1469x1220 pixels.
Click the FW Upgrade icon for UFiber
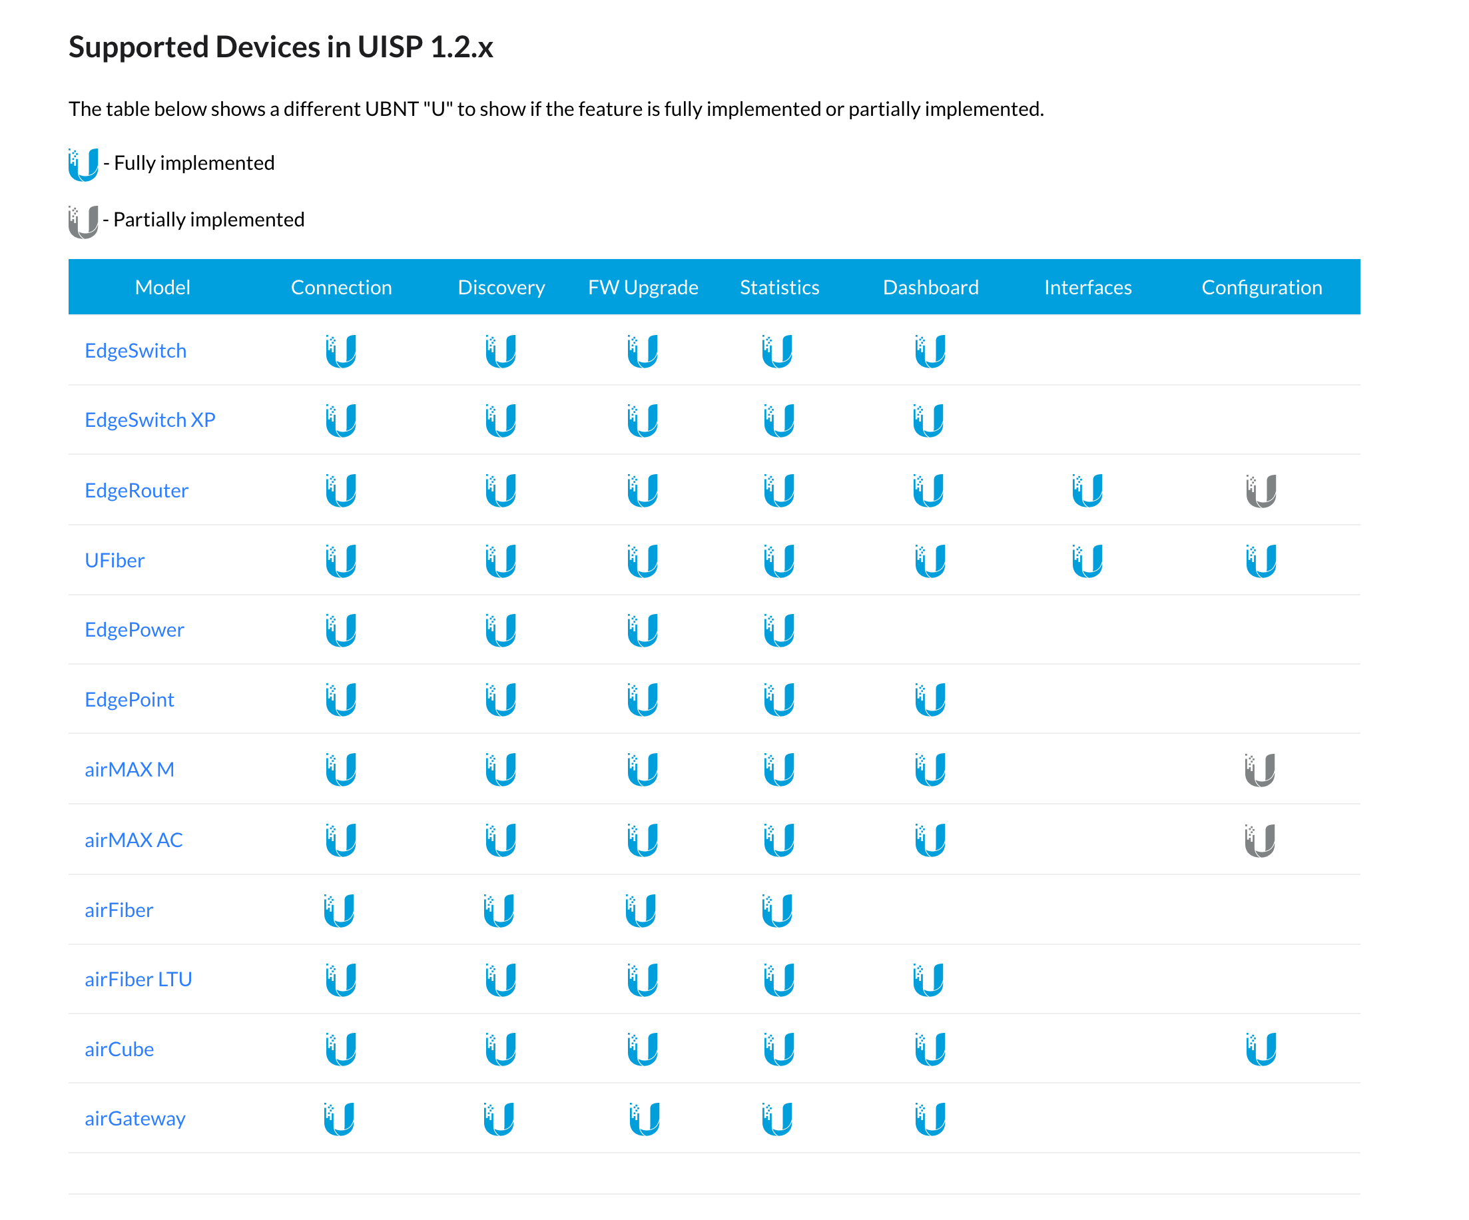[x=643, y=561]
